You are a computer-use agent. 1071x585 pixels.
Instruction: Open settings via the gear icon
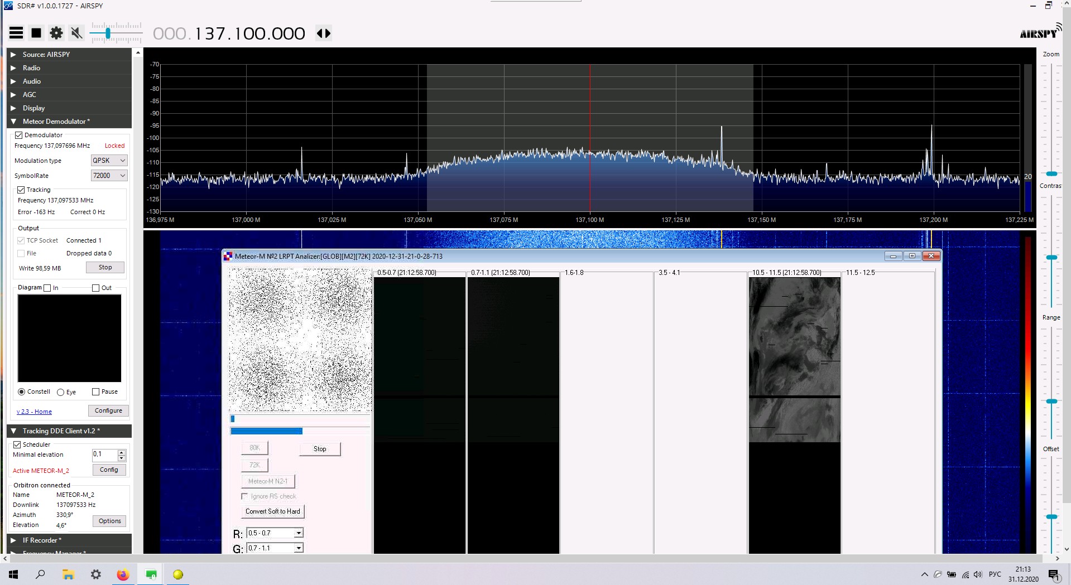(x=56, y=33)
